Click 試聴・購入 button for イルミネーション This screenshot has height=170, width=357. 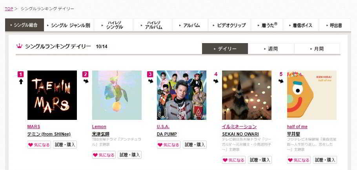[x=260, y=160]
